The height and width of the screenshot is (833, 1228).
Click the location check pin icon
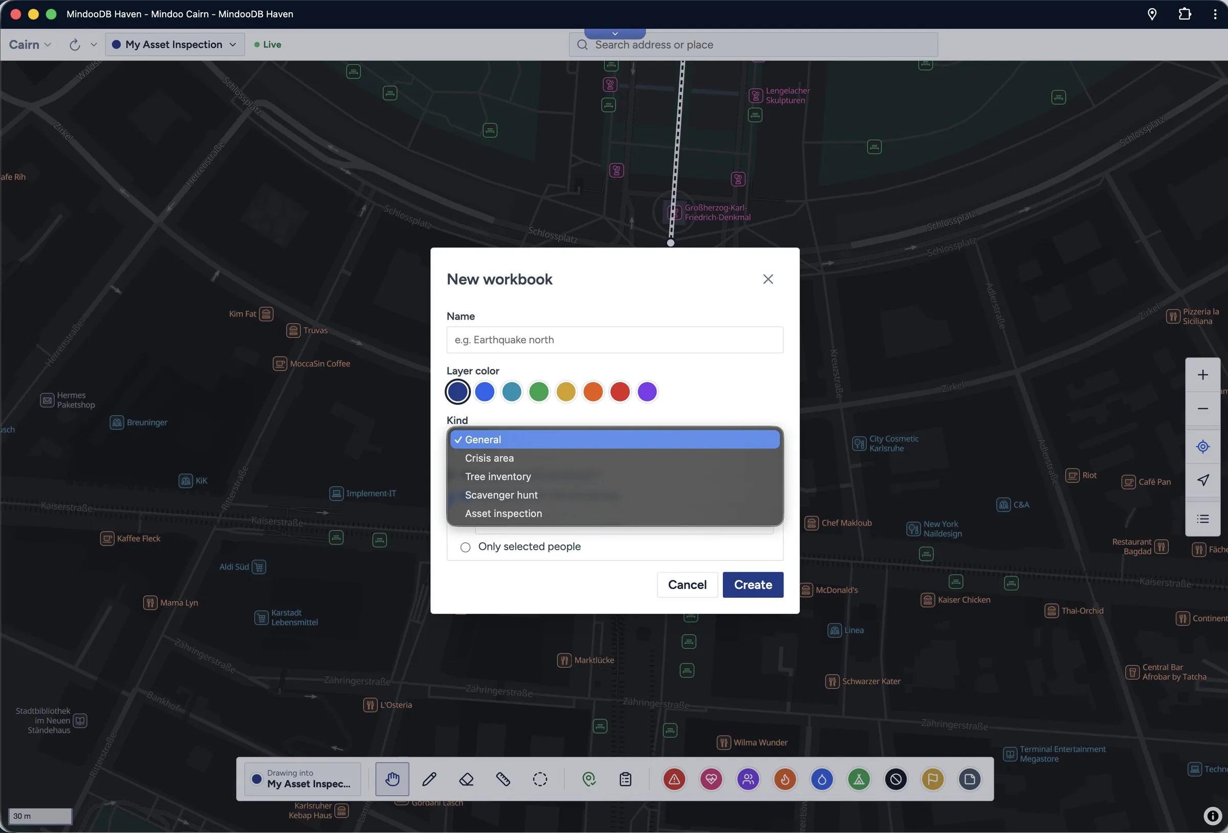(x=588, y=779)
